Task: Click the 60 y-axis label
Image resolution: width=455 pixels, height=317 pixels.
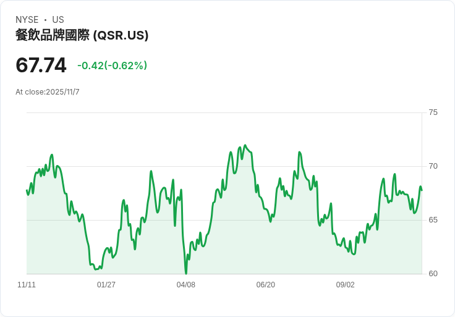Action: (433, 274)
